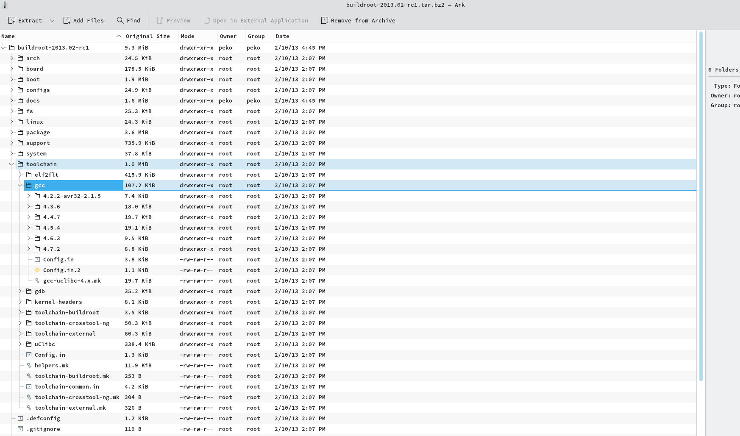The width and height of the screenshot is (740, 436).
Task: Sort by Original Size column header
Action: tap(150, 36)
